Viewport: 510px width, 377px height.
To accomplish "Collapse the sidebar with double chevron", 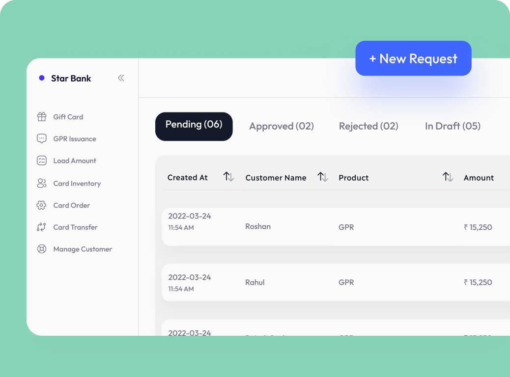I will click(x=121, y=78).
